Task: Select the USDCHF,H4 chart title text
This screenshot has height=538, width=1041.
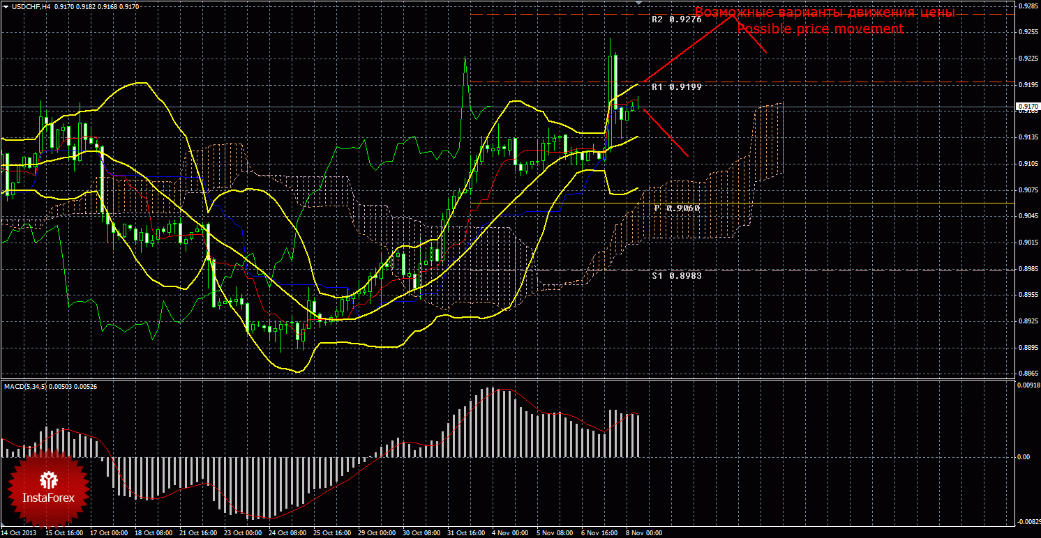Action: [x=29, y=6]
